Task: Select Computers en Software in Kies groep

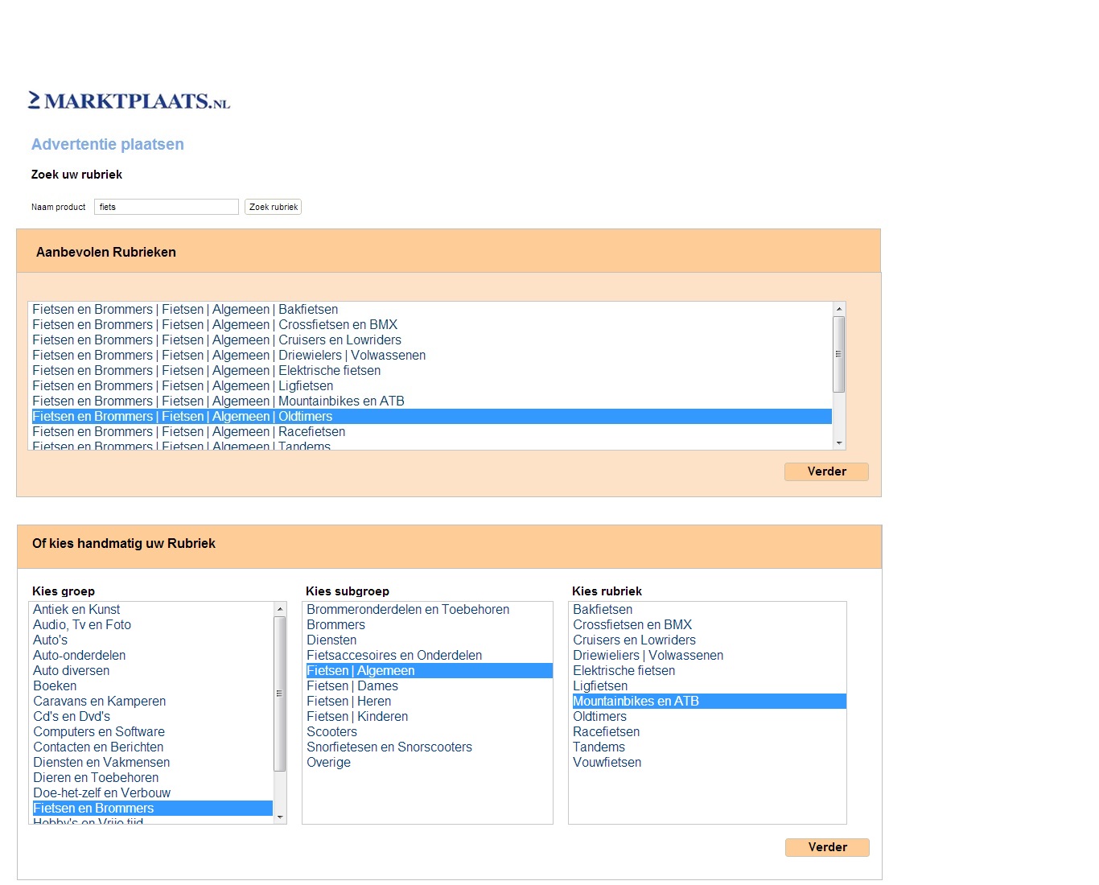Action: 99,732
